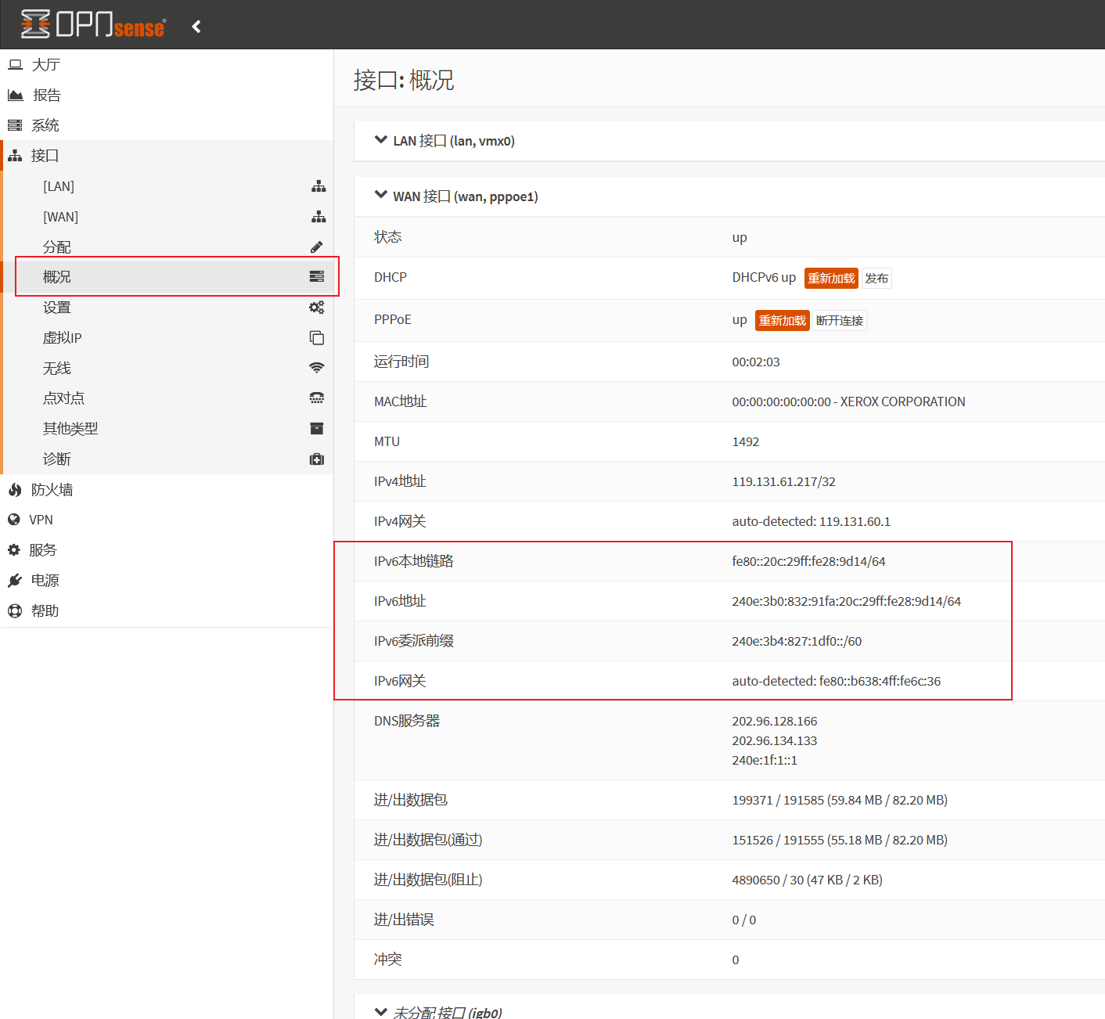Click the IPv6 link-local fe80::20c:29ff:fe28:9d14/64
Viewport: 1105px width, 1019px height.
[x=808, y=562]
